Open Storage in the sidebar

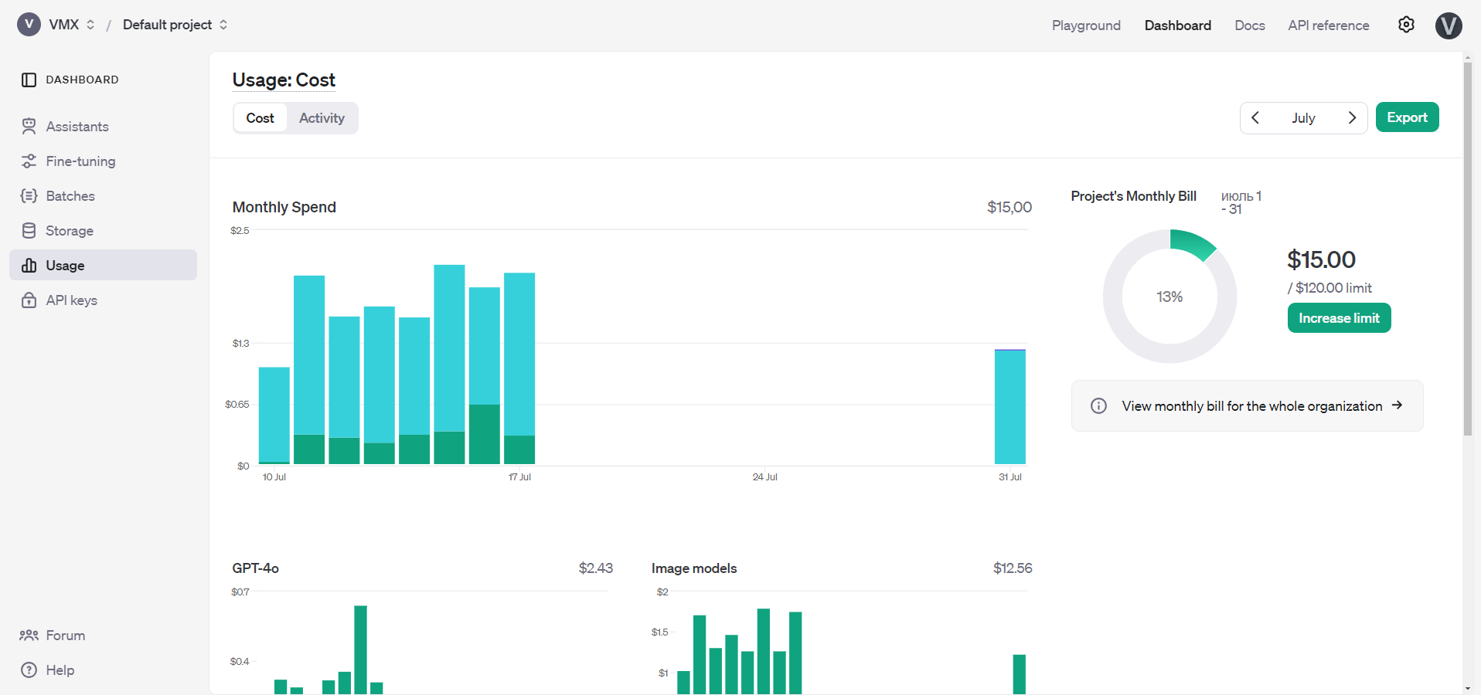(x=69, y=231)
